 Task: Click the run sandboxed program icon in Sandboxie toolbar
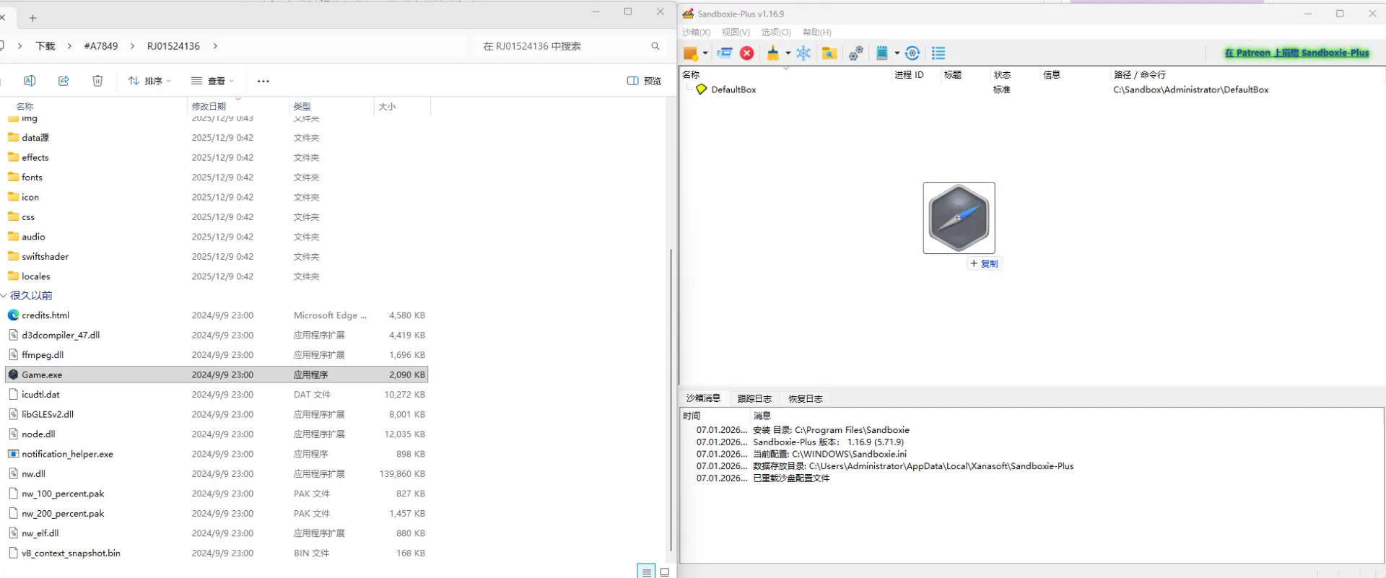click(725, 53)
